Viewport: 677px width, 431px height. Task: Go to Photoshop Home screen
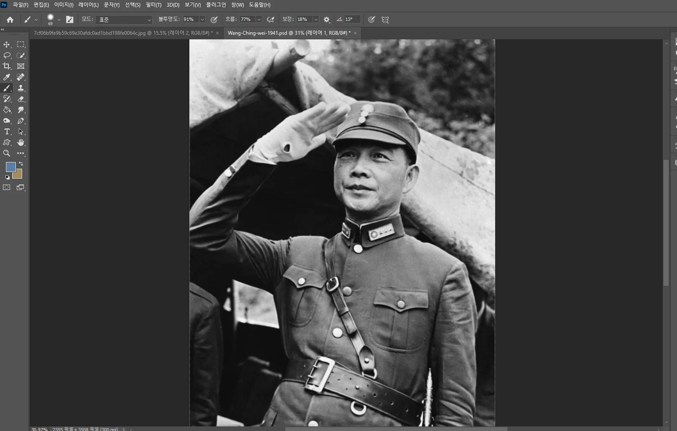click(10, 19)
